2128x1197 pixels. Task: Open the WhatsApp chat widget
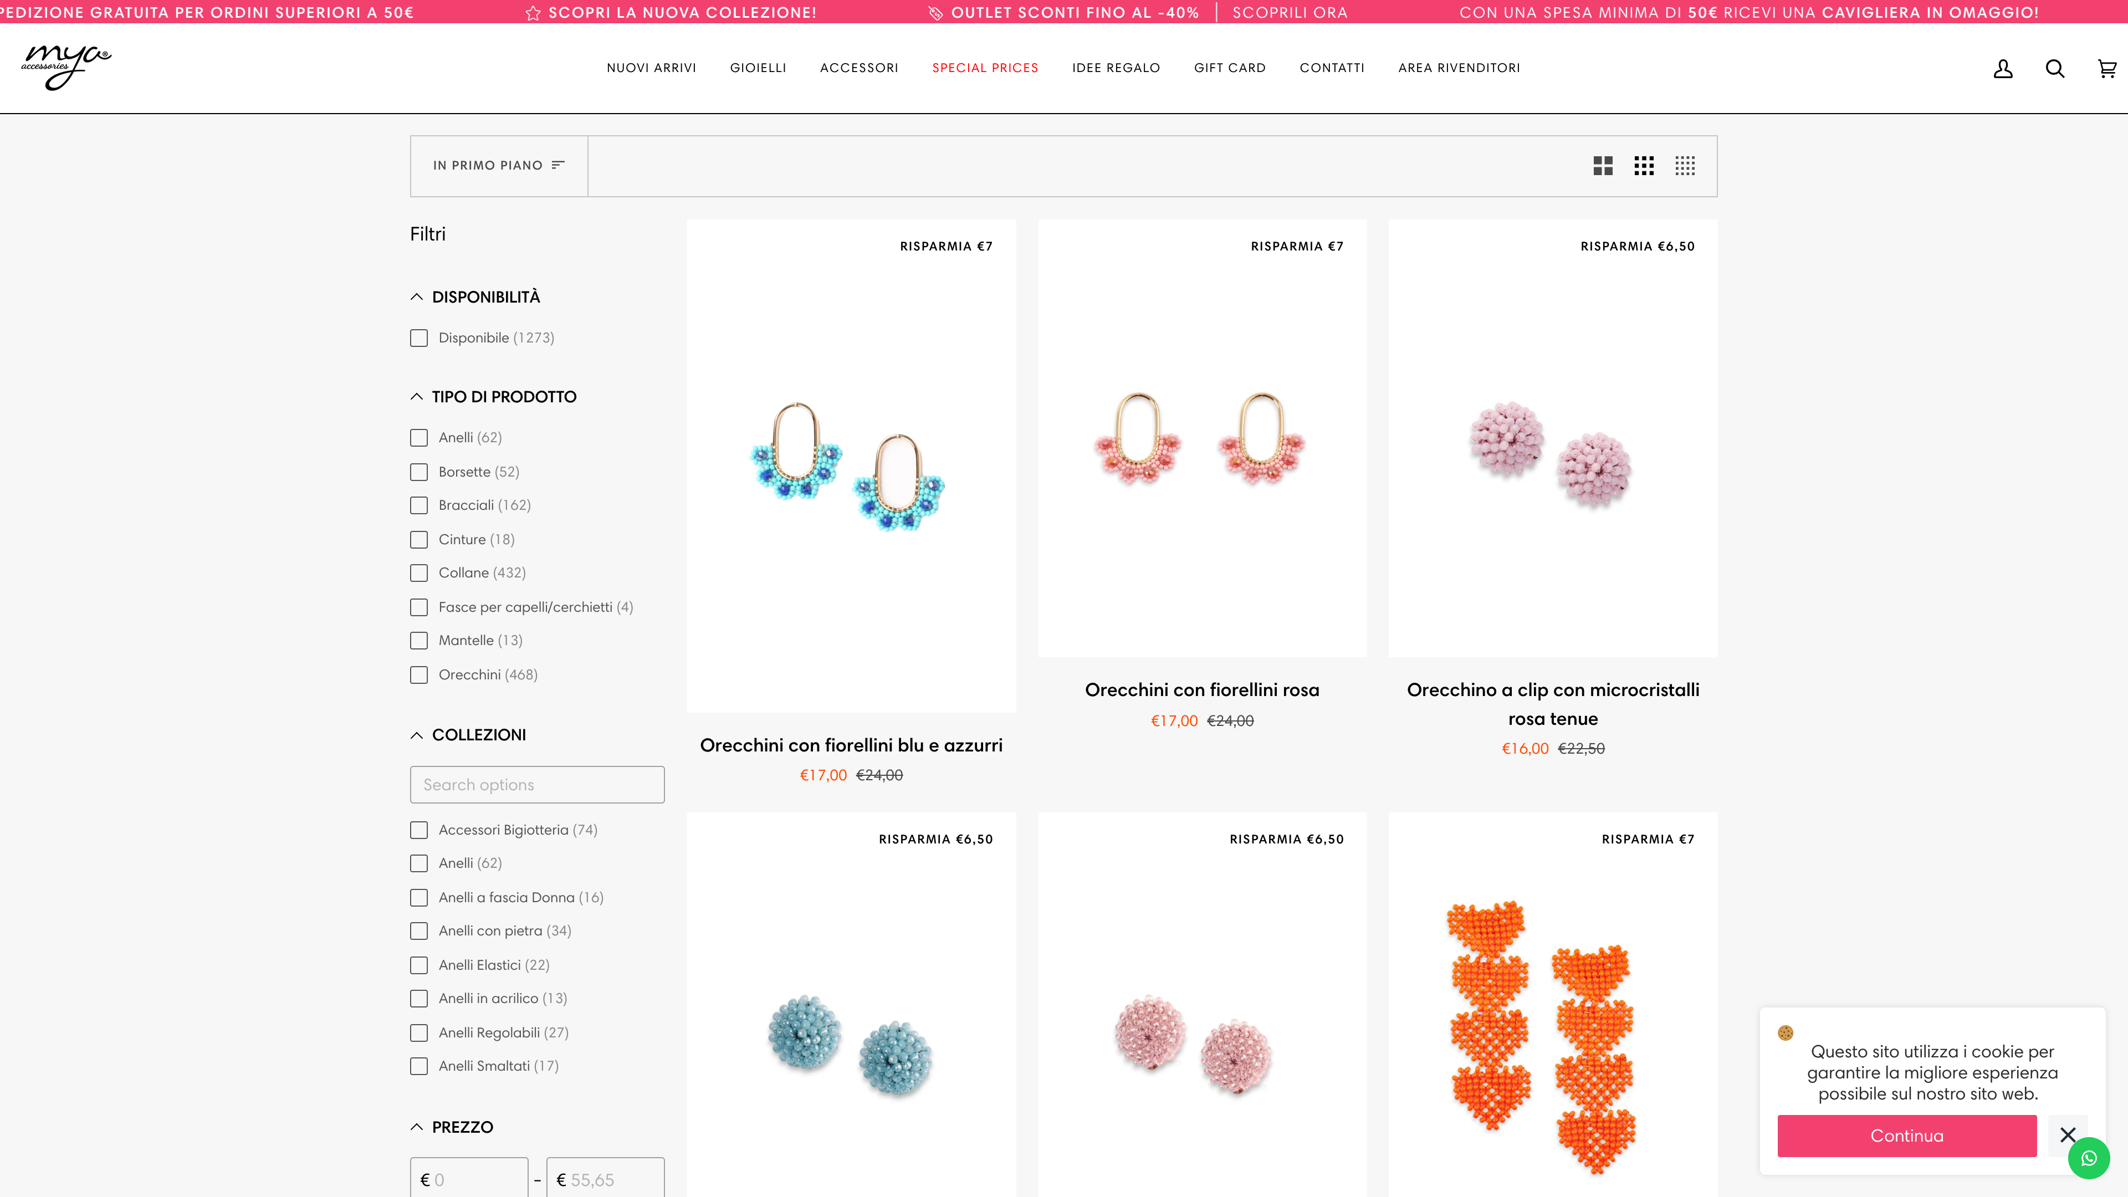click(2089, 1158)
